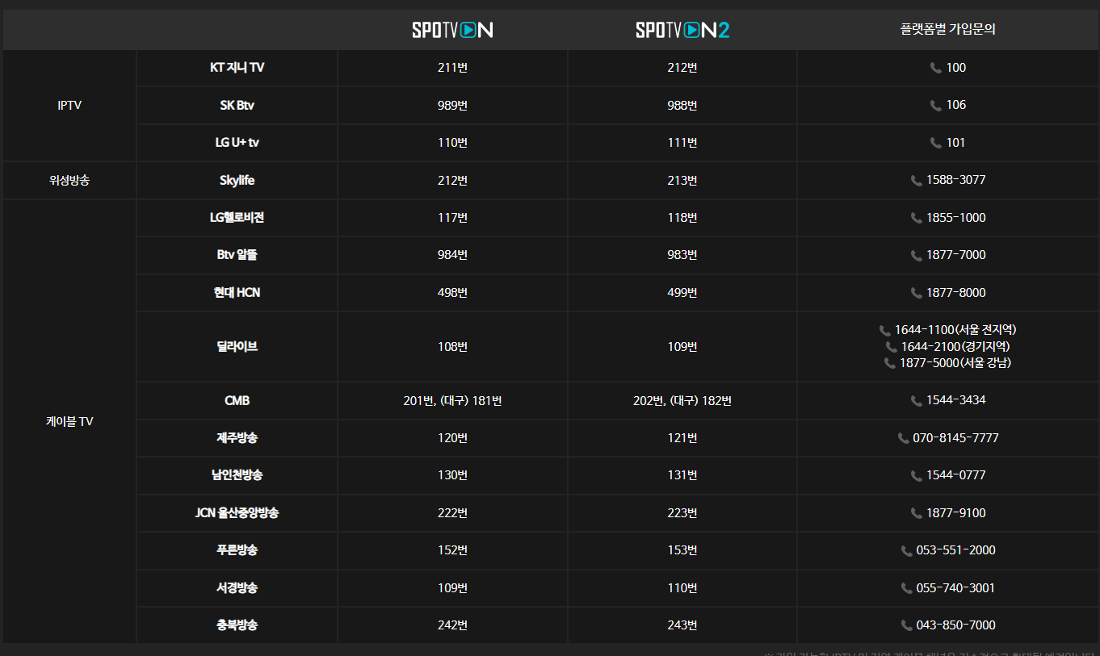Screen dimensions: 1100x656
Task: Click phone icon beside 1877-5000
Action: tap(890, 363)
